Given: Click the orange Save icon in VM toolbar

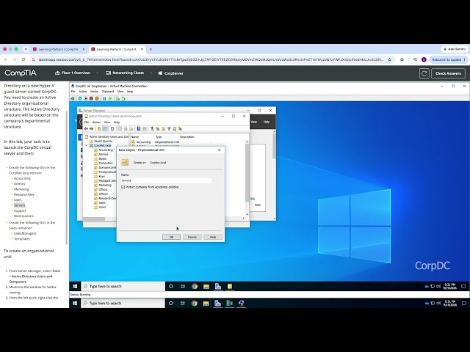Looking at the screenshot, I should pos(96,98).
